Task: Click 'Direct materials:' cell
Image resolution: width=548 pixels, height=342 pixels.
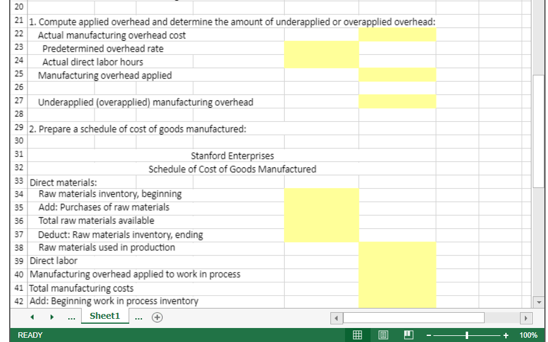Action: [x=63, y=183]
